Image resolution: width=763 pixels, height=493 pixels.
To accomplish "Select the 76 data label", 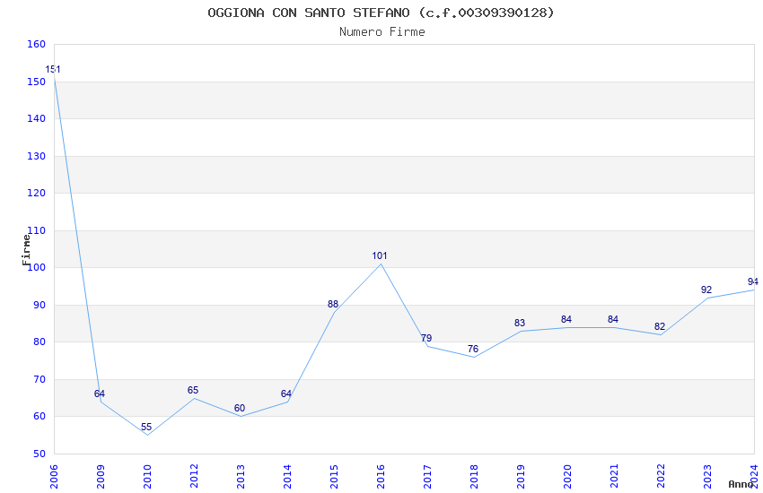I will [x=473, y=350].
